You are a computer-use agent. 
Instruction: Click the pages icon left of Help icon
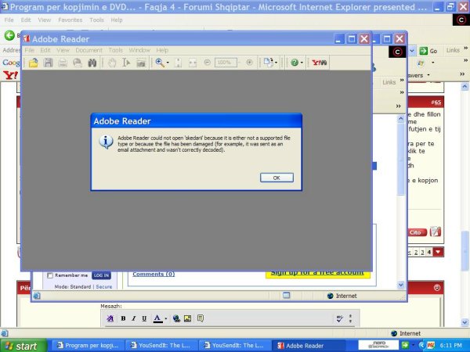click(x=268, y=63)
